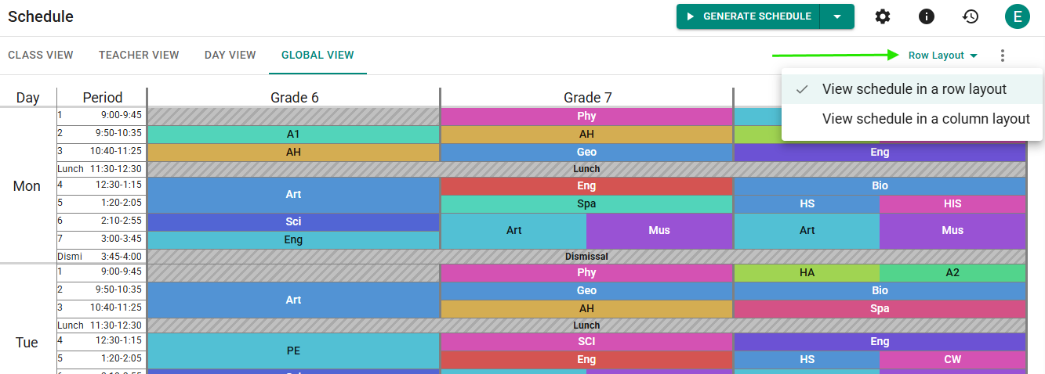Select Tuesday HA block

click(x=807, y=273)
